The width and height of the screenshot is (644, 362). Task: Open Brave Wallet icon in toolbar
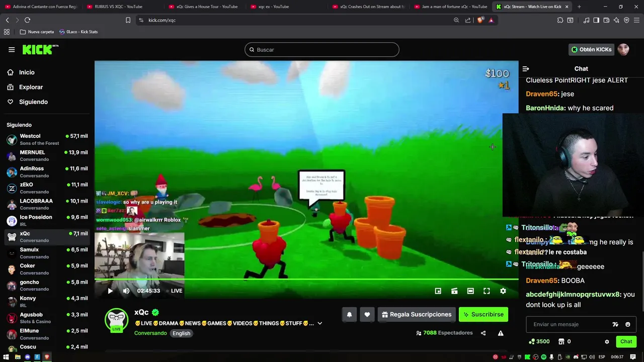tap(606, 20)
